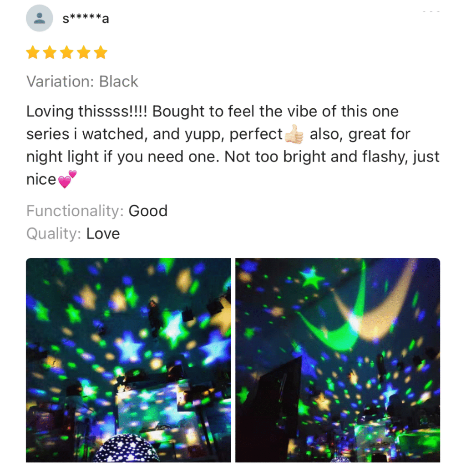Click the Quality: Love rating line
The height and width of the screenshot is (466, 466).
click(x=73, y=233)
